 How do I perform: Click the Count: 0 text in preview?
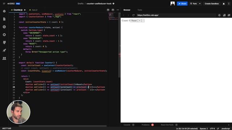click(126, 21)
